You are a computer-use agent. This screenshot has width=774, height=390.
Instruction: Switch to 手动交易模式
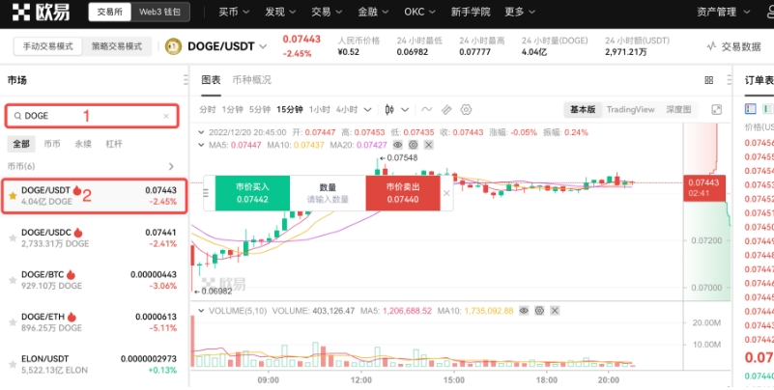pos(48,46)
